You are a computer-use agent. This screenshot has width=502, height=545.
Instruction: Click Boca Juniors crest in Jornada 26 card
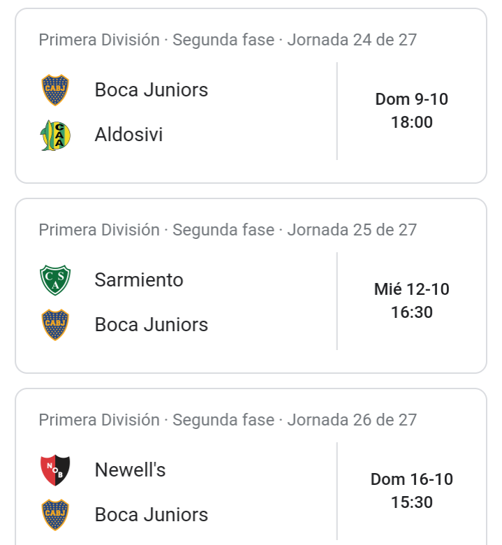click(x=55, y=515)
